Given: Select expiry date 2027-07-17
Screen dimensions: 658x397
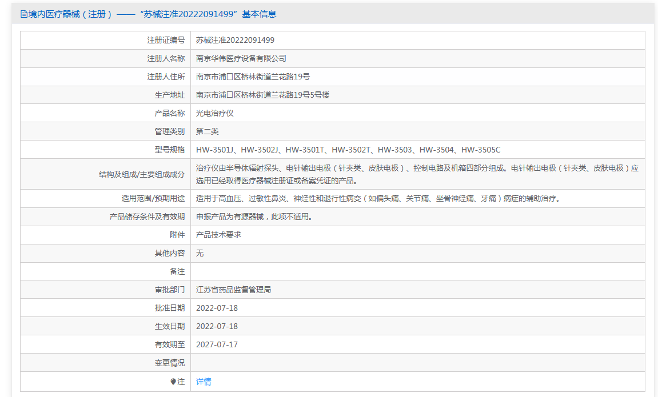Looking at the screenshot, I should click(217, 344).
